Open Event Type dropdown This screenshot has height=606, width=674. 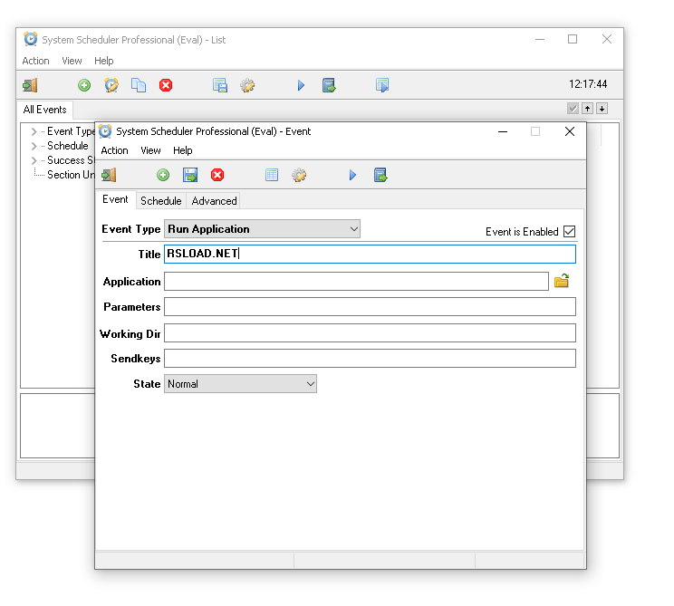pyautogui.click(x=262, y=228)
